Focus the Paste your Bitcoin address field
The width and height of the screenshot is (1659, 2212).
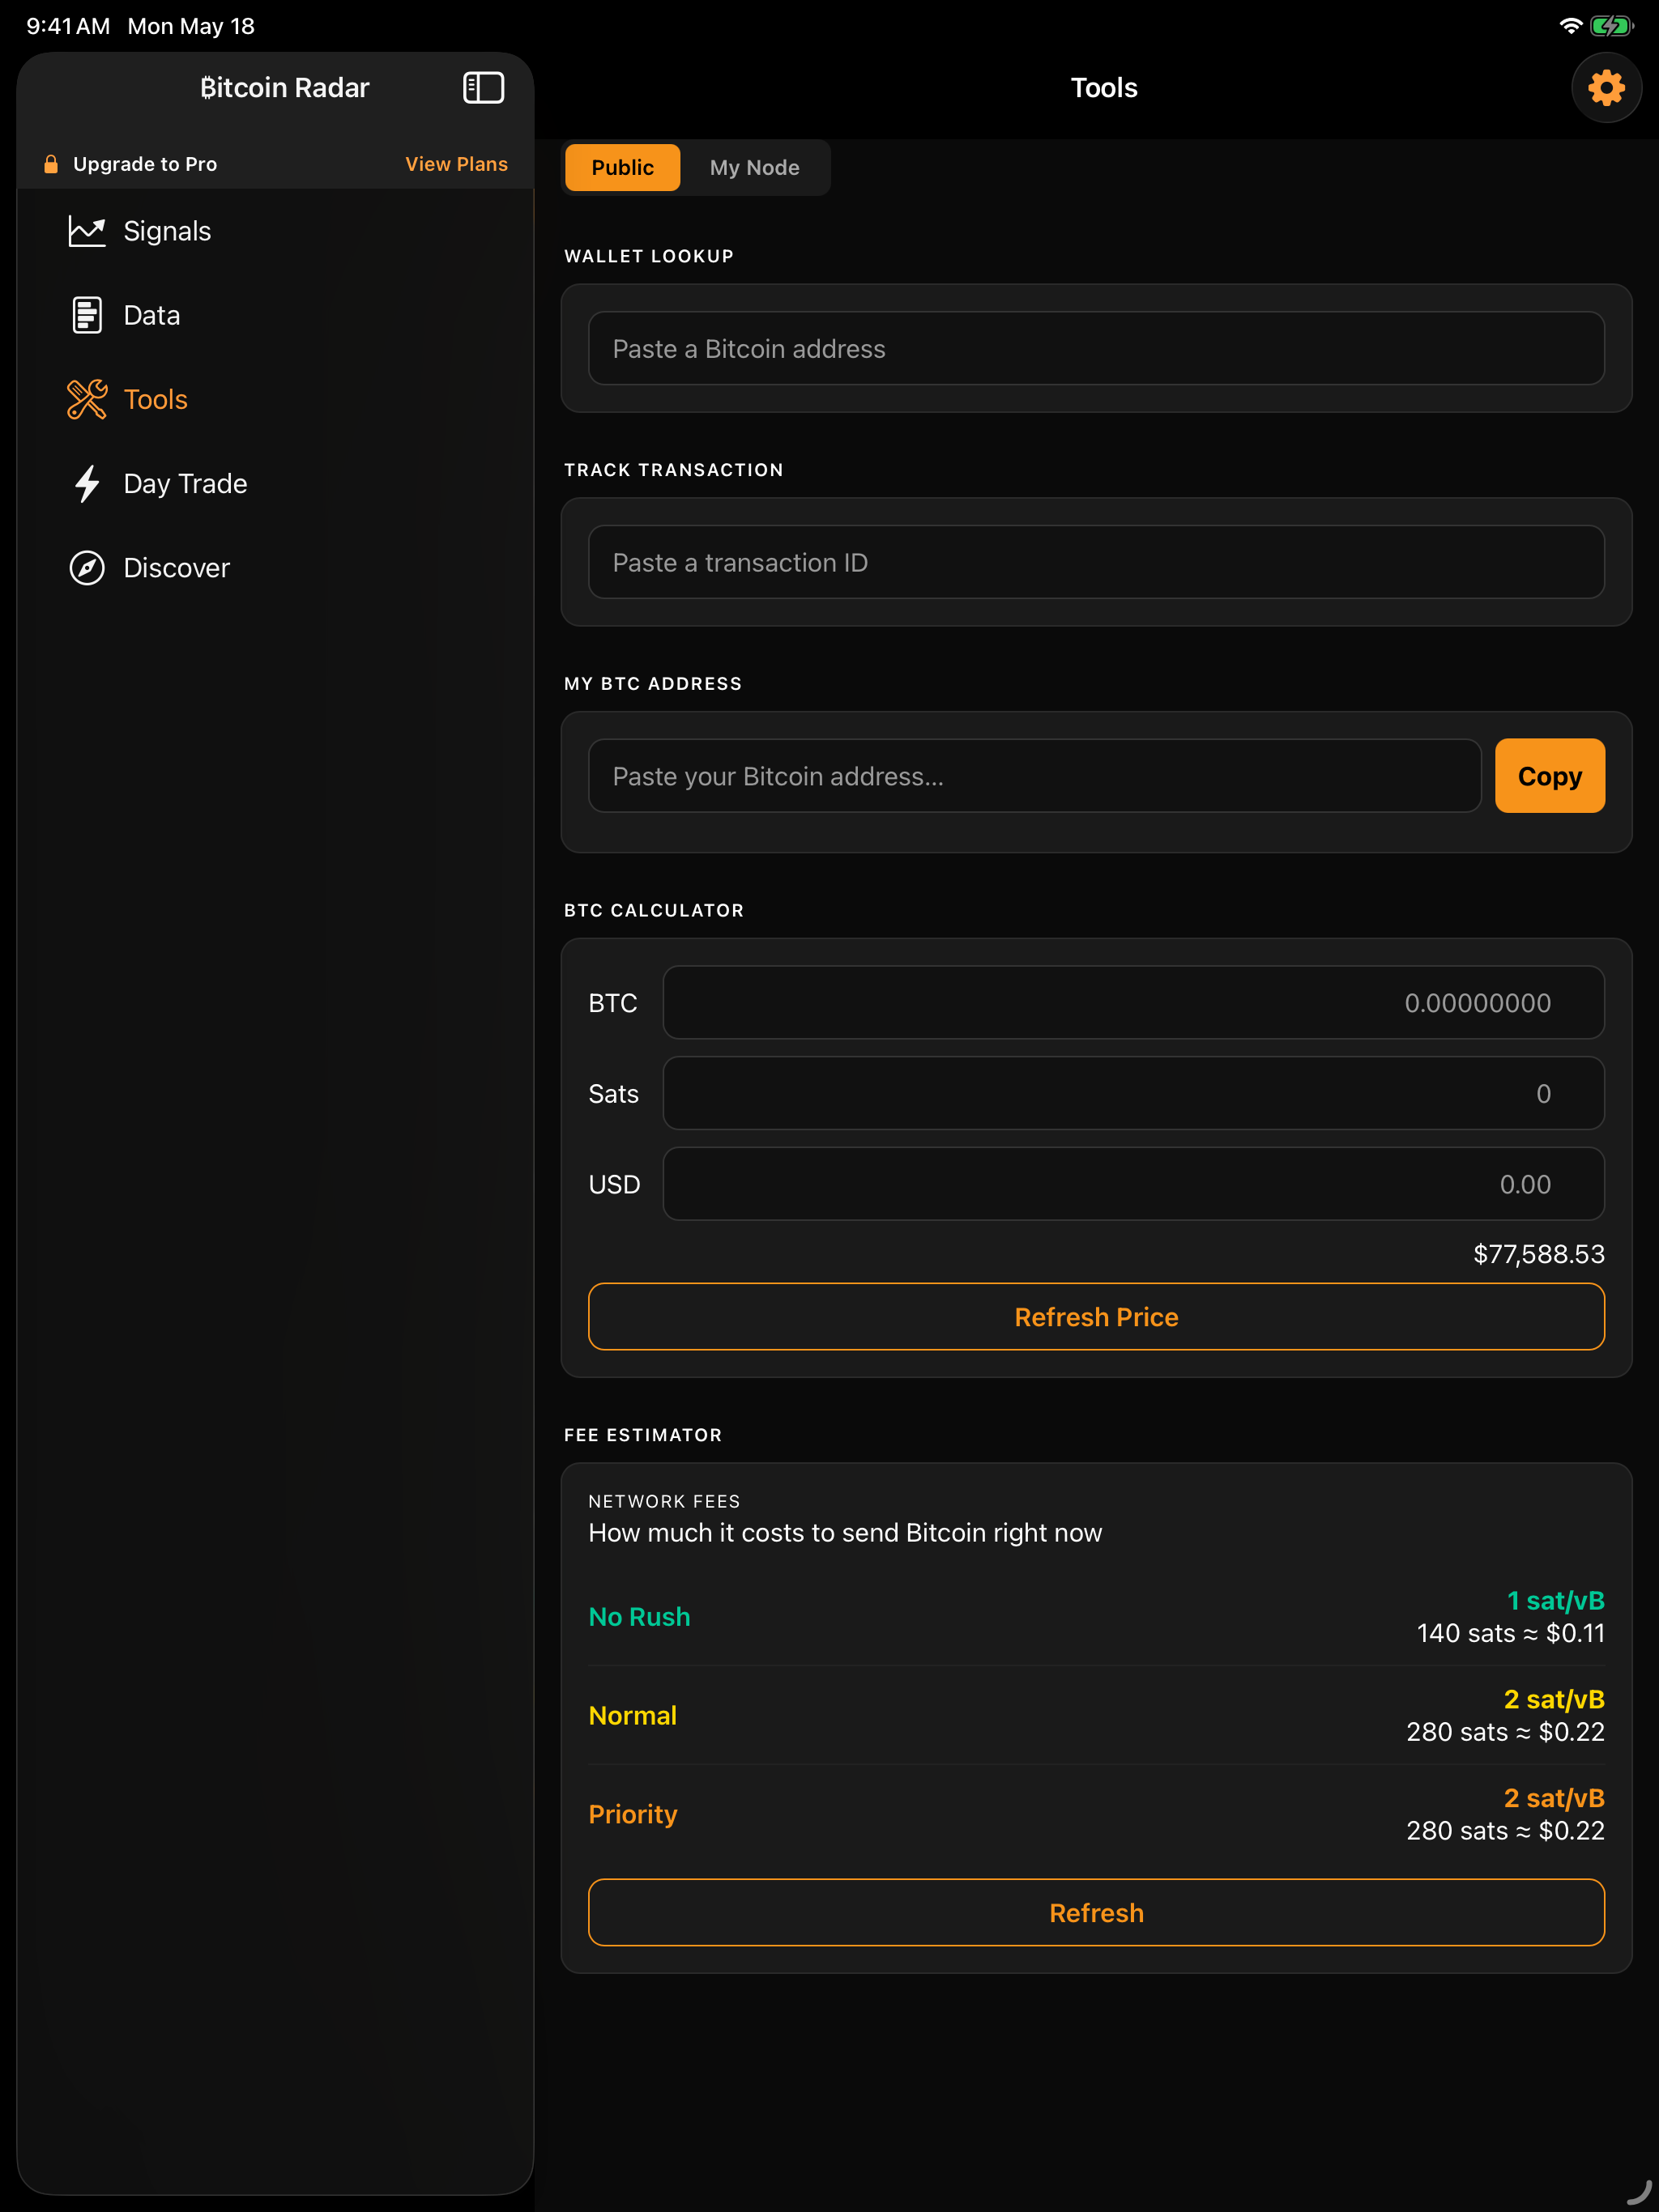(x=1034, y=776)
